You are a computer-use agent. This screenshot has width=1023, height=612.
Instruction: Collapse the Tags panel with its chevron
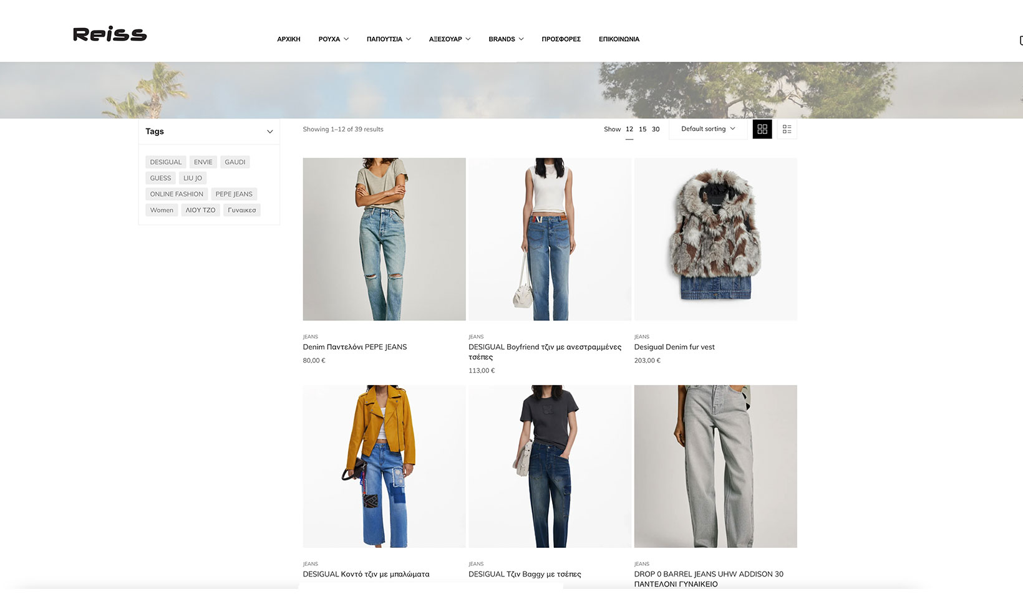coord(270,131)
